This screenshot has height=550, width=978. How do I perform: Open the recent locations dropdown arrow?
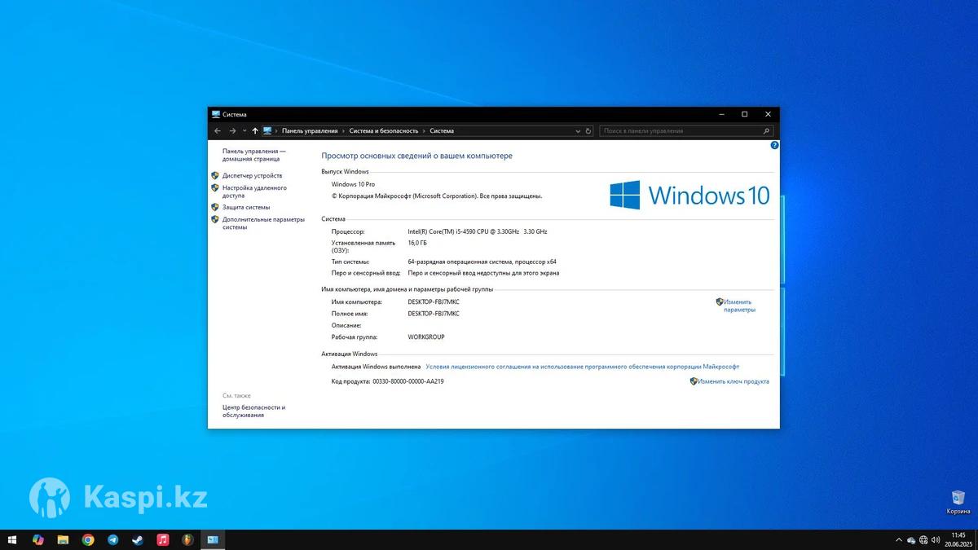pyautogui.click(x=244, y=130)
